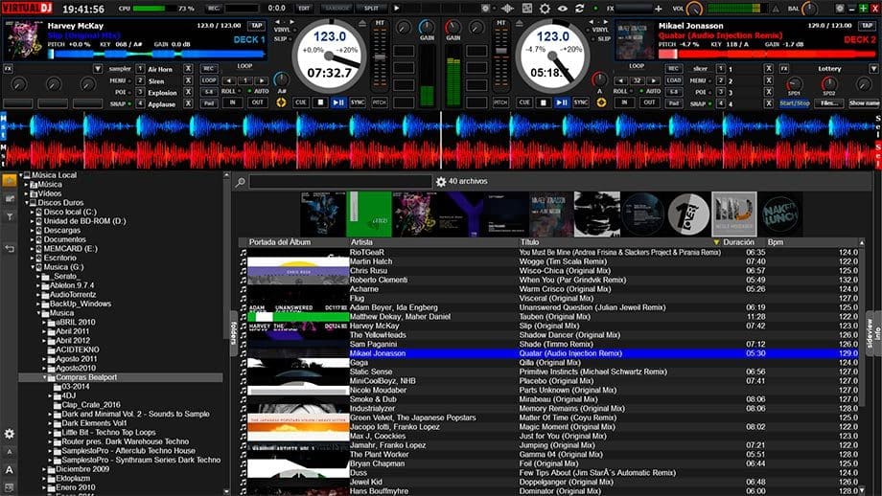Click the top bar play arrow beside SPLIT

(397, 9)
